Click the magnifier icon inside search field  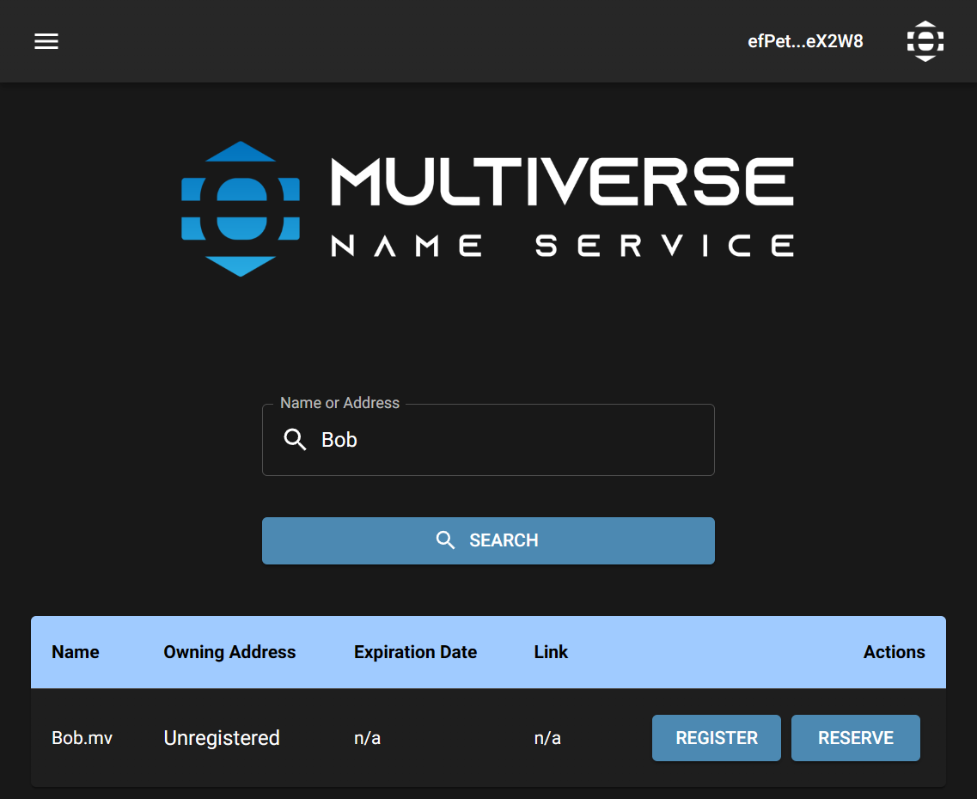pyautogui.click(x=295, y=440)
